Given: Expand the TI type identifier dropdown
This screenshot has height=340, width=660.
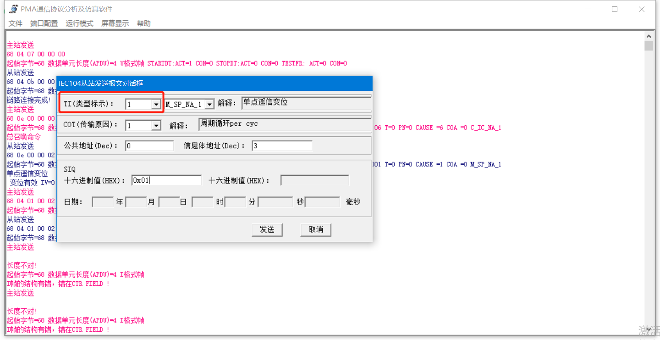Looking at the screenshot, I should pyautogui.click(x=156, y=105).
